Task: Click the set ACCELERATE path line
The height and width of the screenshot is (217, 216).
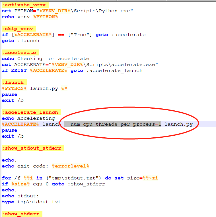Action: (80, 65)
